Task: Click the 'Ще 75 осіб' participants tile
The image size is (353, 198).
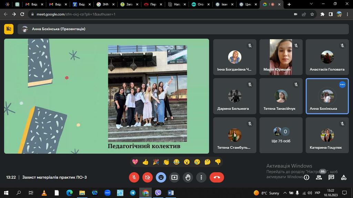Action: (x=281, y=135)
